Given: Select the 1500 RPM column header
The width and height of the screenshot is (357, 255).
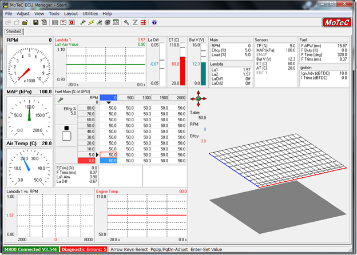Looking at the screenshot, I should [x=160, y=98].
